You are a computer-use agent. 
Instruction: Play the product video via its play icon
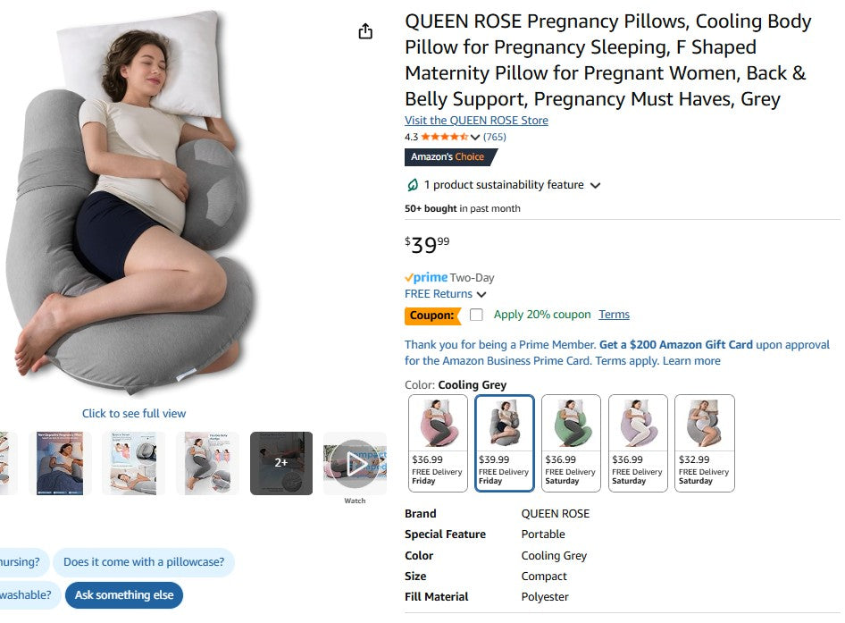[x=355, y=463]
